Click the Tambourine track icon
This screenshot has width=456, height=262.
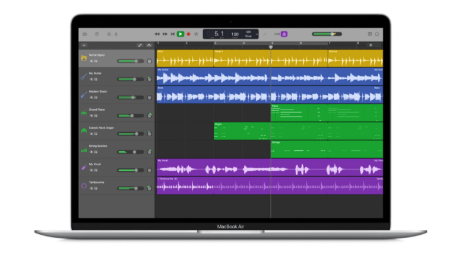84,186
